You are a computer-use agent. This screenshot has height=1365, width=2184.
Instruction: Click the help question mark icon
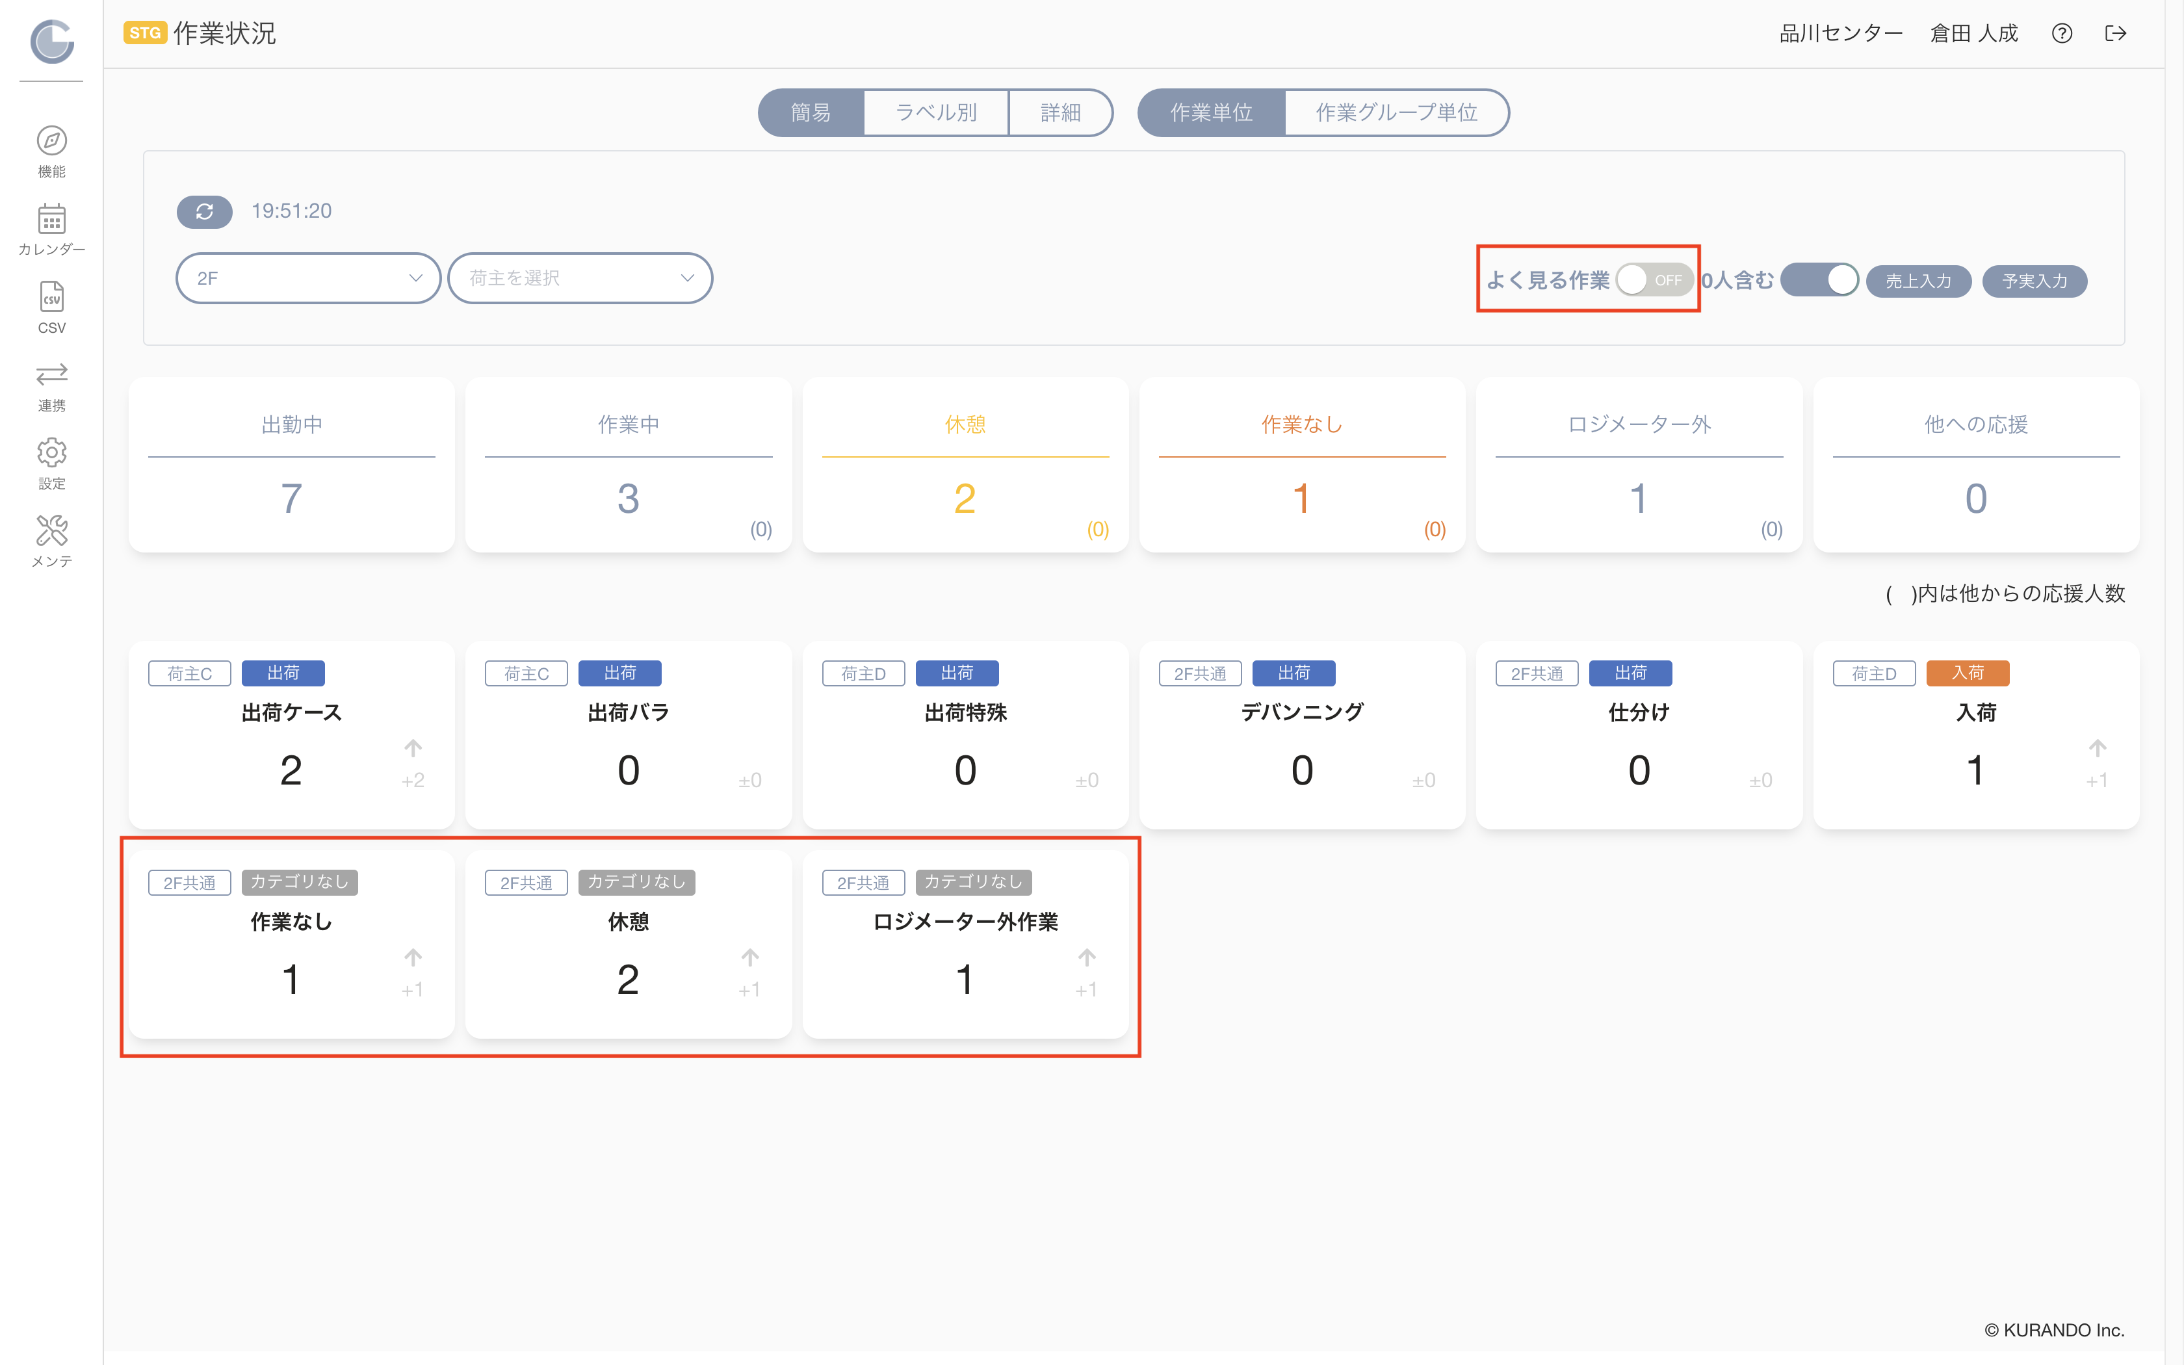coord(2061,33)
